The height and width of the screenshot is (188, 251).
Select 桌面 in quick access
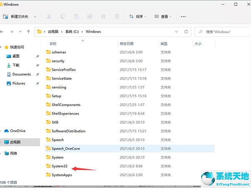pyautogui.click(x=16, y=56)
